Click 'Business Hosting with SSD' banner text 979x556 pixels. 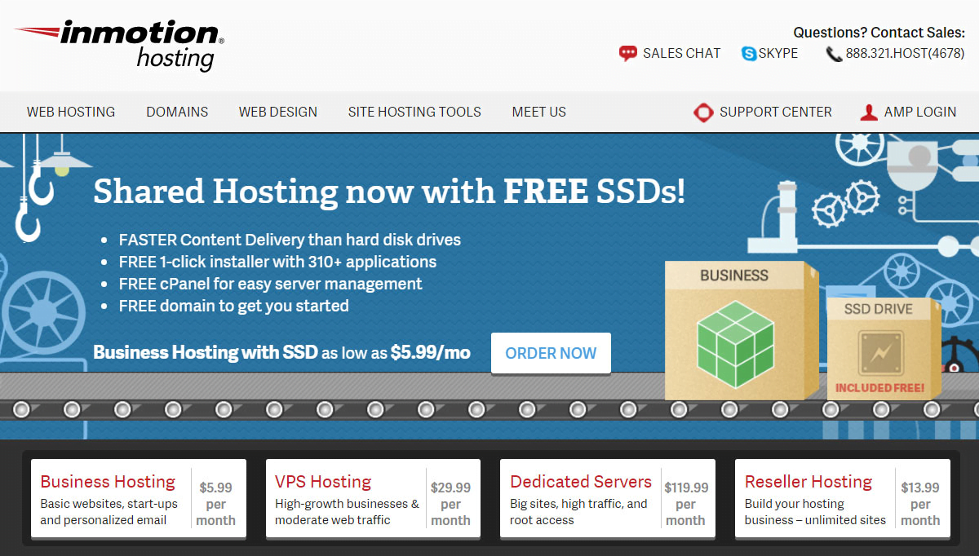coord(206,353)
